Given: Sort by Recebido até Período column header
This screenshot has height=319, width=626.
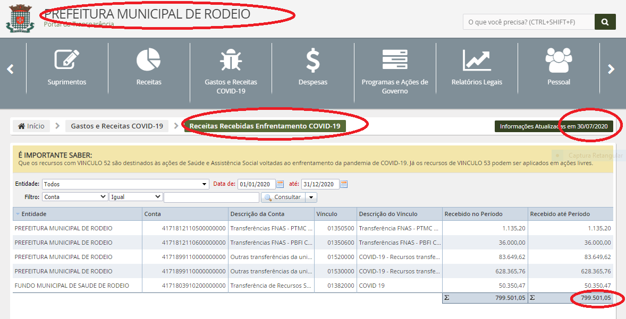Looking at the screenshot, I should coord(571,214).
